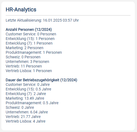Click Produktmanagement: 1 Personen entry

click(34, 52)
